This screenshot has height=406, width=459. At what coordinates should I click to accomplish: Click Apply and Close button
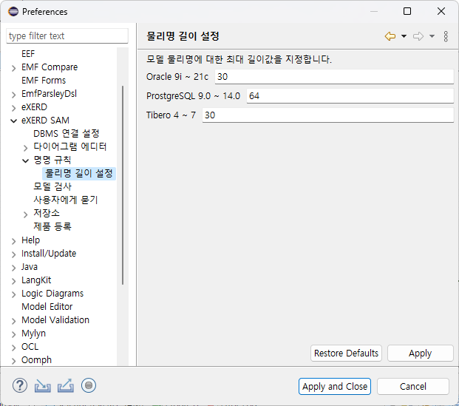click(x=335, y=386)
